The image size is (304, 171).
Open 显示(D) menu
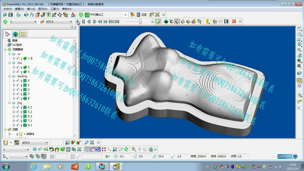pyautogui.click(x=43, y=9)
